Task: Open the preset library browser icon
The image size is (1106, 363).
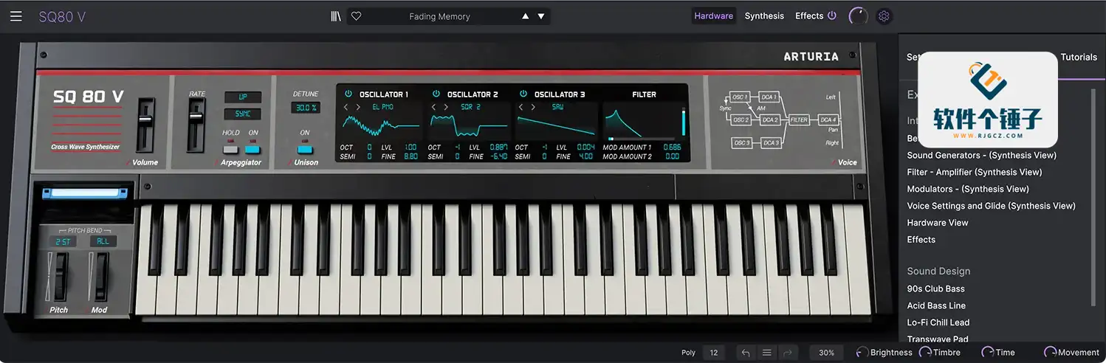Action: pos(336,16)
